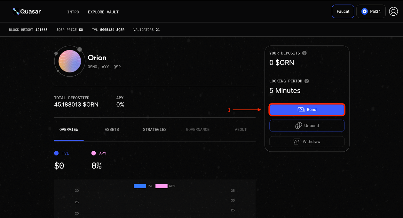
Task: Click the $QSR PRICE $0 status entry
Action: click(x=70, y=30)
